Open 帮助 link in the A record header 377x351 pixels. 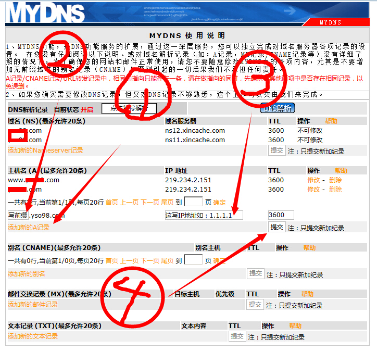(x=341, y=171)
